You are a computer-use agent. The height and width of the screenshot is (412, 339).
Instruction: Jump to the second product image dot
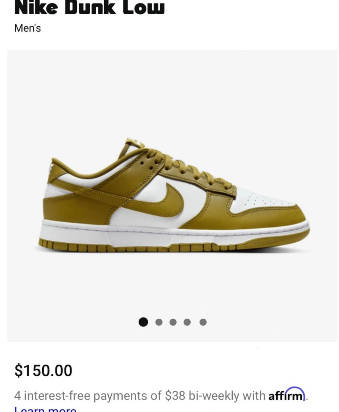point(159,322)
